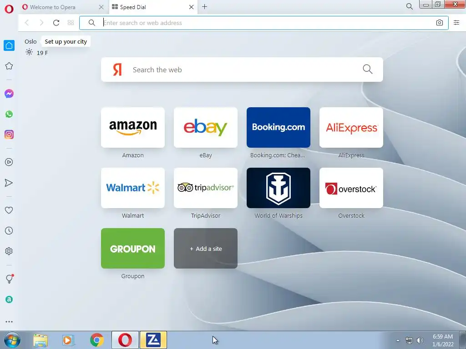
Task: Open Google Chrome from taskbar
Action: 96,340
